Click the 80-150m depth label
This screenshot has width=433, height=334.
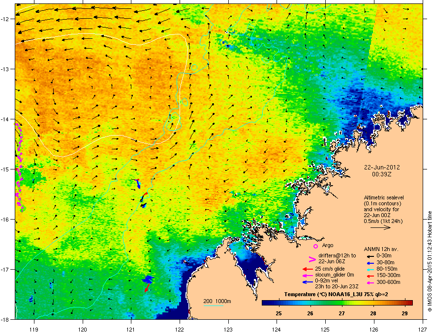pyautogui.click(x=387, y=269)
